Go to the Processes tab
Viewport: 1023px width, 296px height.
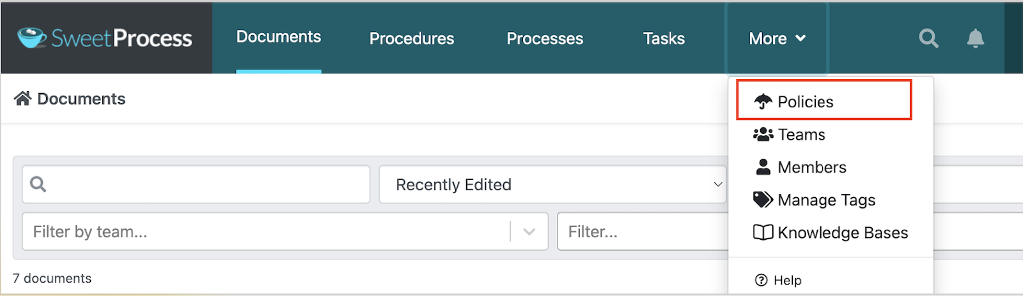coord(545,39)
